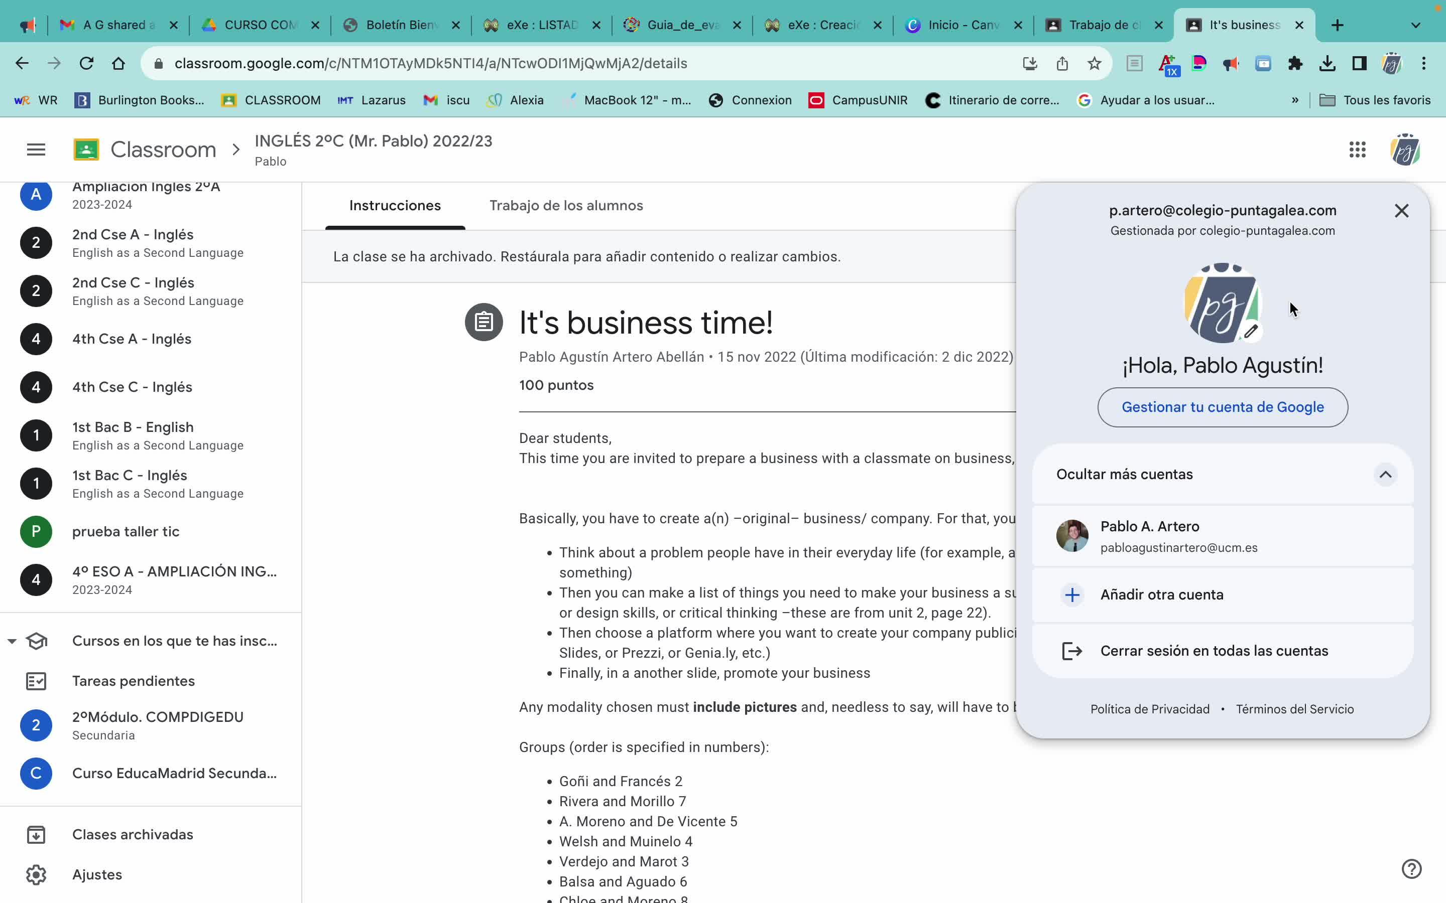This screenshot has width=1446, height=903.
Task: Edit profile picture pencil icon
Action: (x=1251, y=332)
